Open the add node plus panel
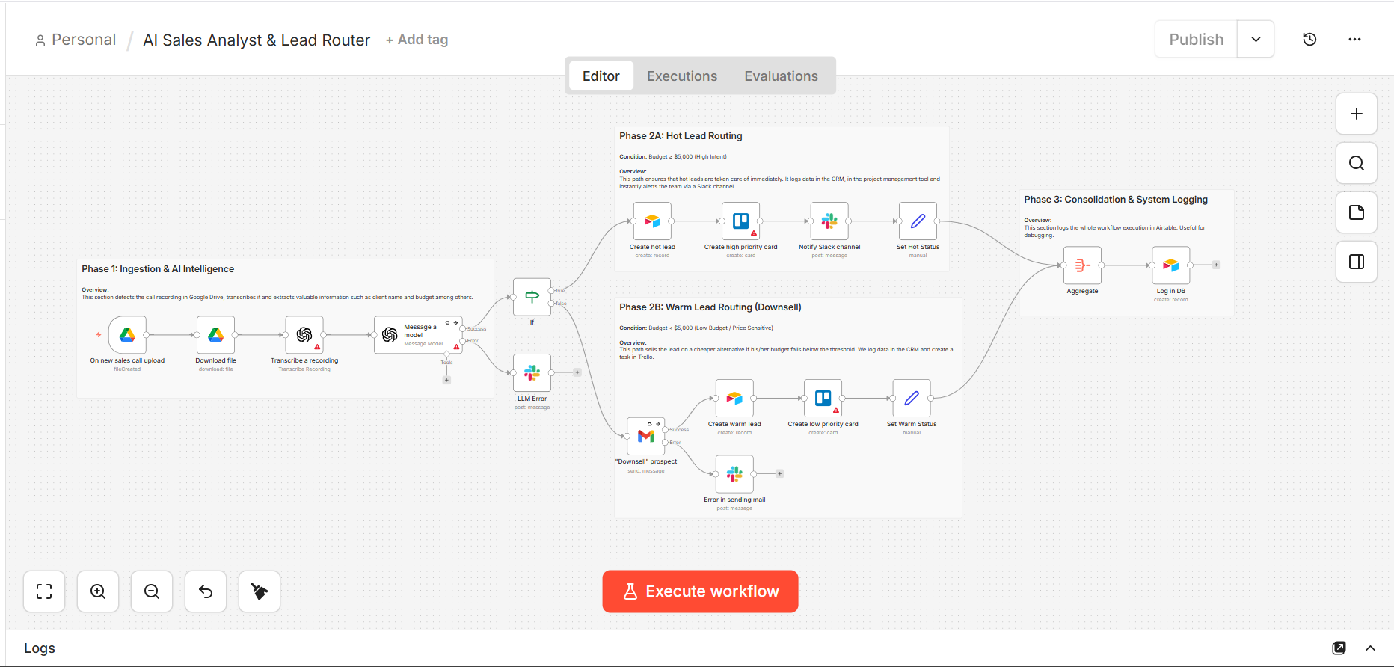Image resolution: width=1394 pixels, height=667 pixels. pyautogui.click(x=1356, y=114)
